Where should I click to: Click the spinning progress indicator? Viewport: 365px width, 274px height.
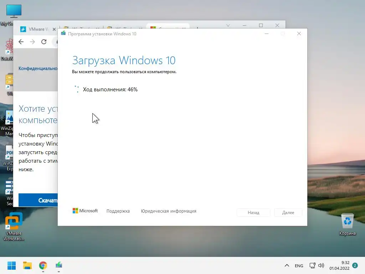(77, 89)
